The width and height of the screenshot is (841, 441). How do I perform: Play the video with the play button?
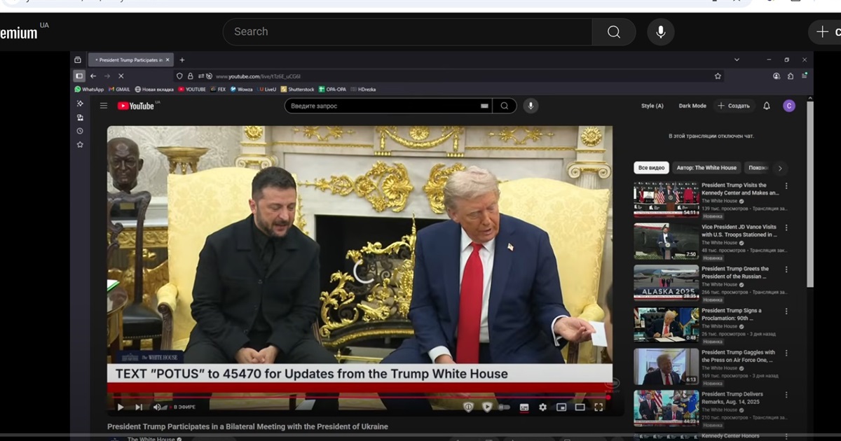[121, 407]
